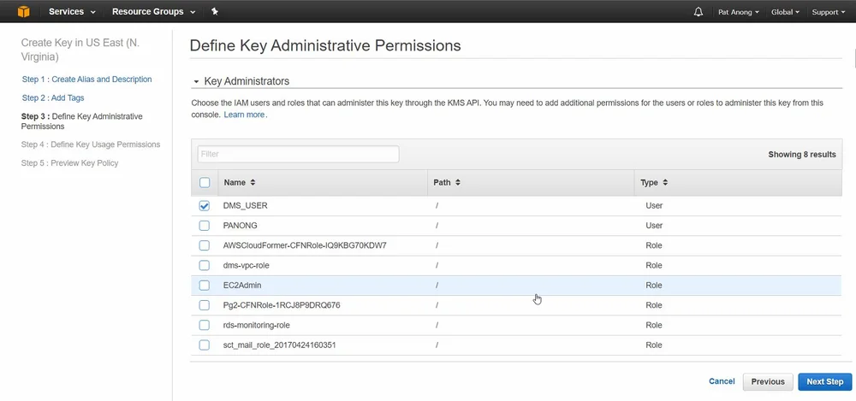Collapse the Key Administrators section

(195, 82)
